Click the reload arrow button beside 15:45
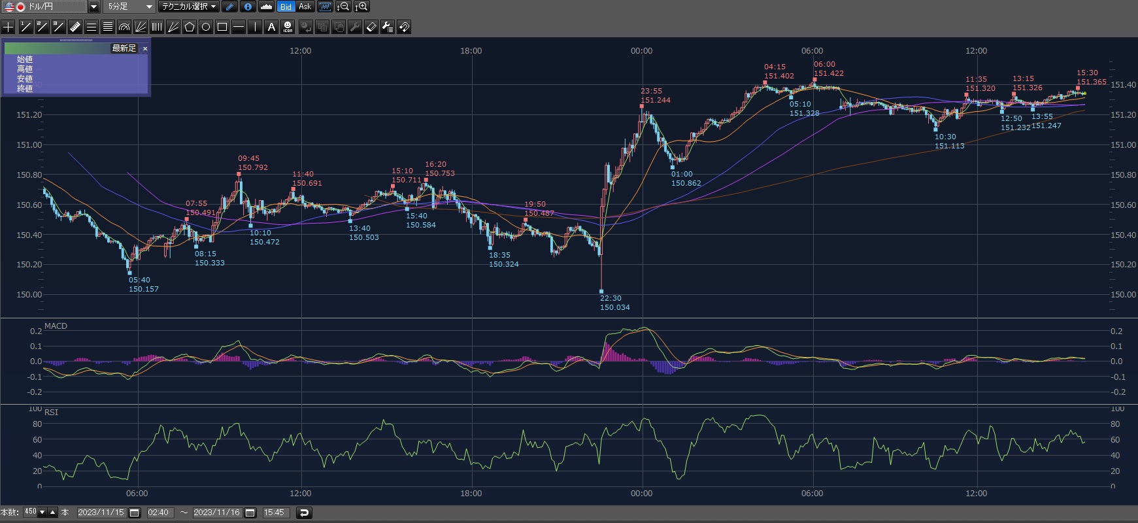This screenshot has height=523, width=1138. [x=304, y=513]
